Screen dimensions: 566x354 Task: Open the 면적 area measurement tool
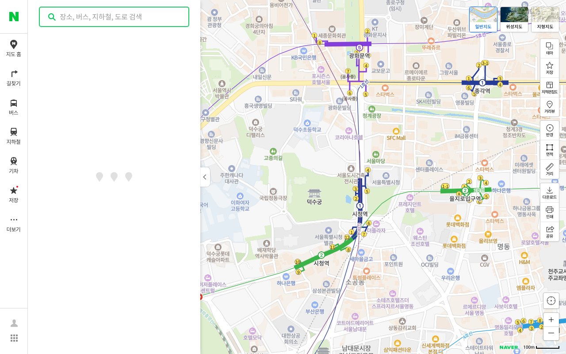[x=549, y=150]
